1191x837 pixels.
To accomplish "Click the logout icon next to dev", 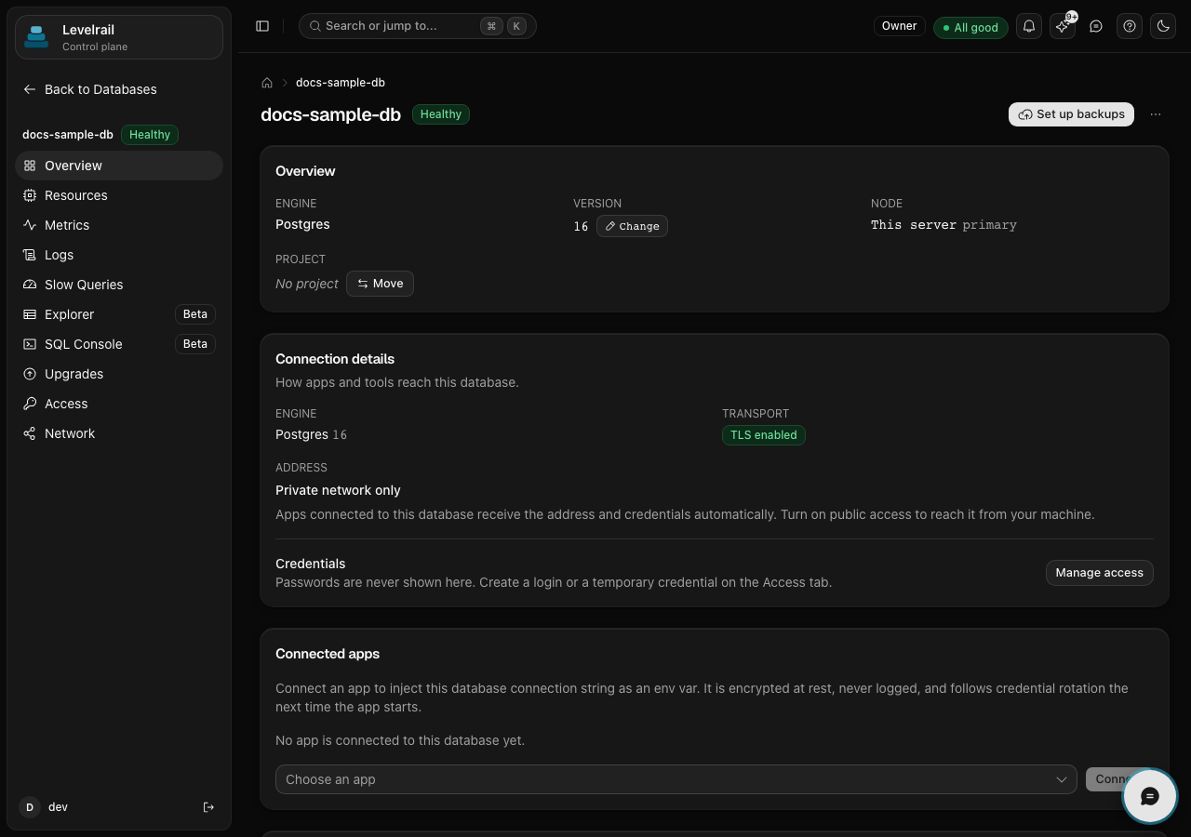I will 208,807.
